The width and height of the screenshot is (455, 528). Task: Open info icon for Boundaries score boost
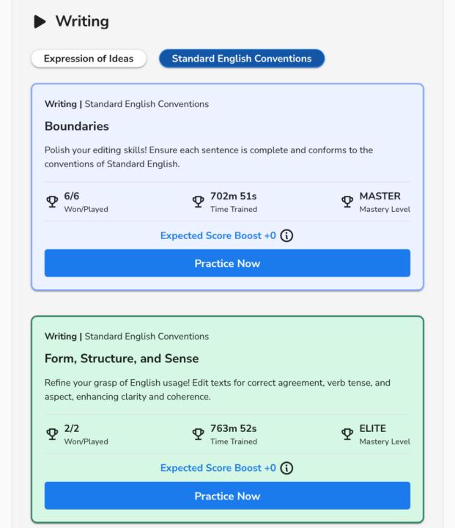tap(288, 236)
